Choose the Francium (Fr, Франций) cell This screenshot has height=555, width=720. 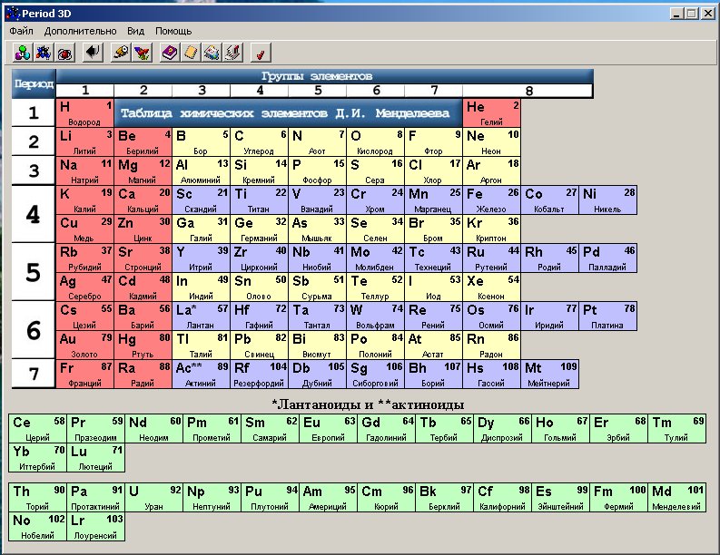85,375
